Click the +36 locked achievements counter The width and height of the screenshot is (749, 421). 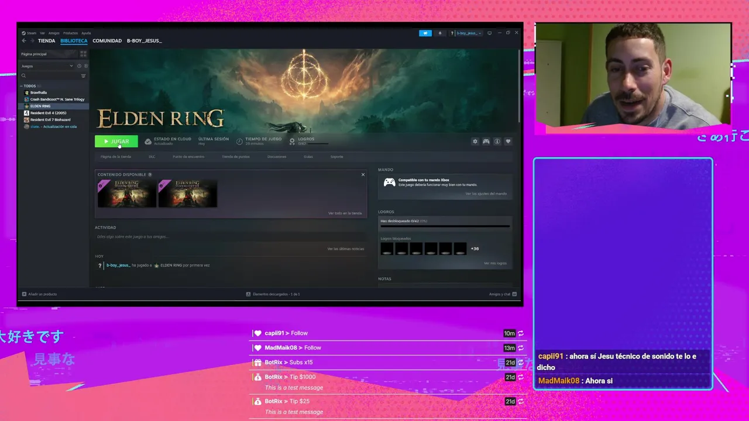click(x=475, y=249)
